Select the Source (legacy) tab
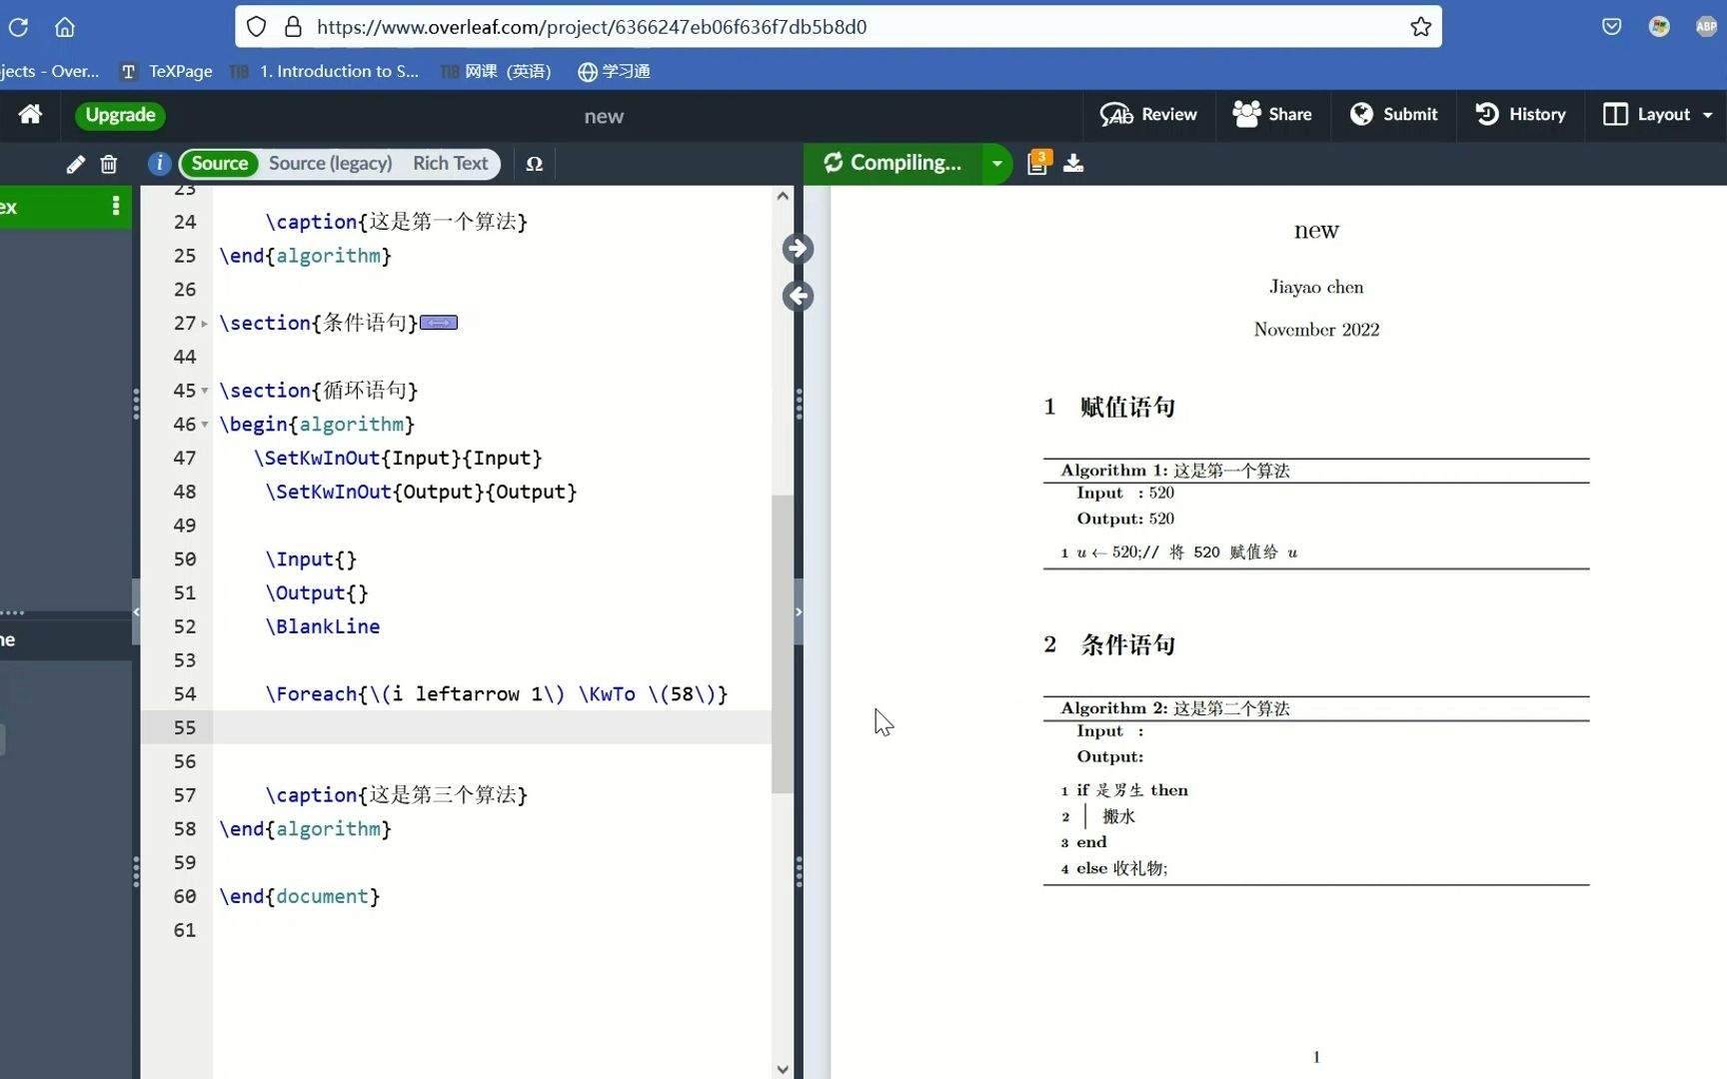Viewport: 1727px width, 1079px height. (x=329, y=163)
